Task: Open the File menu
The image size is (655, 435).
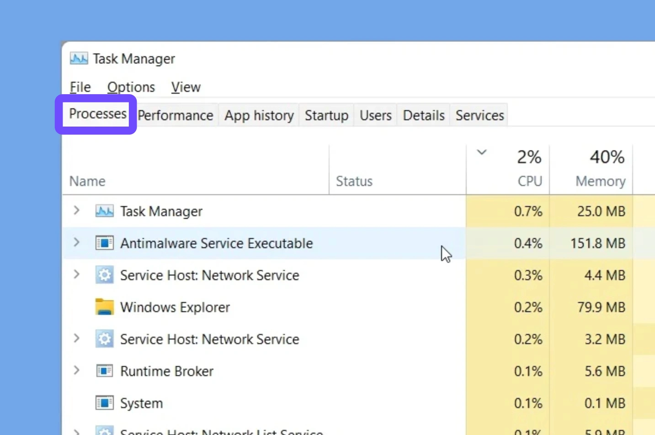Action: [80, 87]
